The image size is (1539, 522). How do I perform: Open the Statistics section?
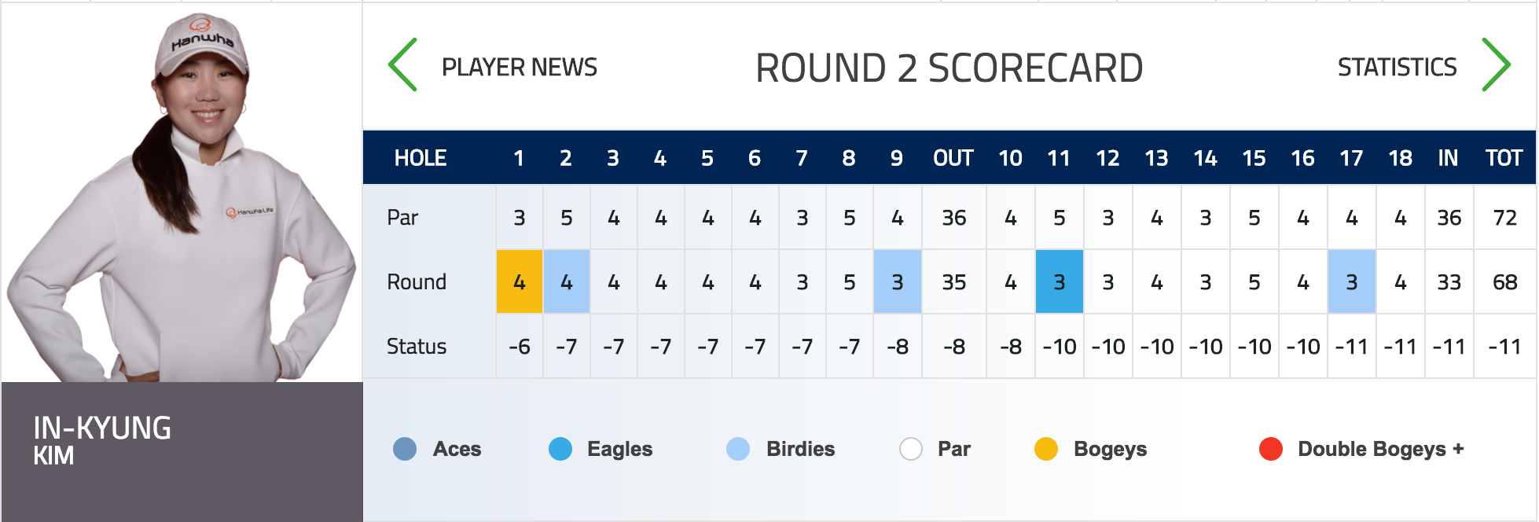[1397, 68]
